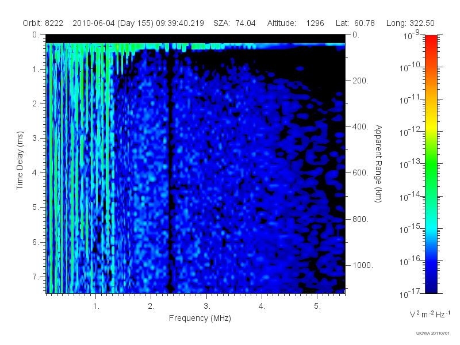Click the 'Time Delay (ms)' axis label
Viewport: 460px width, 345px height.
click(x=20, y=160)
